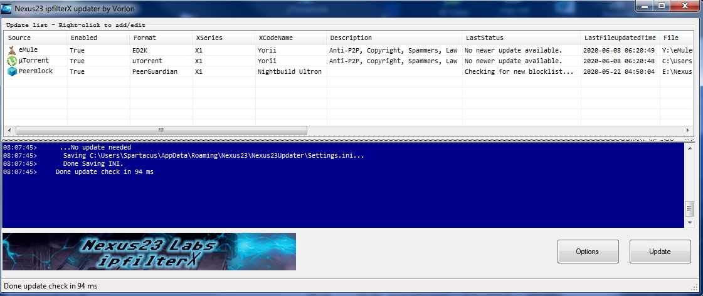
Task: Click eMule's 'No newer update available.' status
Action: tap(513, 50)
